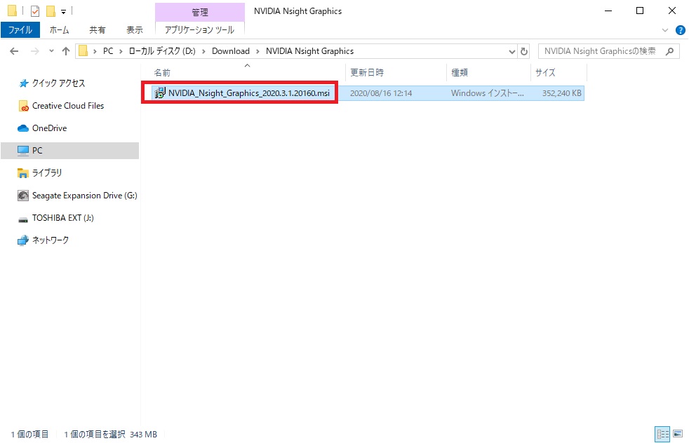Switch to details view layout

point(662,434)
